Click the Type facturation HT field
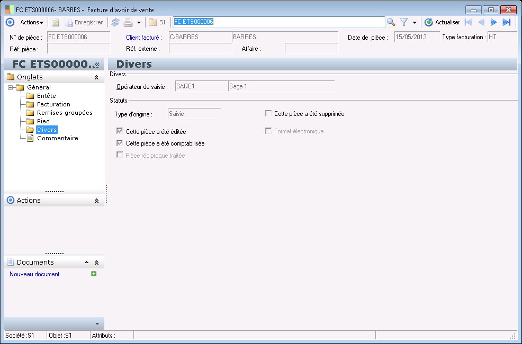Image resolution: width=522 pixels, height=344 pixels. click(502, 37)
